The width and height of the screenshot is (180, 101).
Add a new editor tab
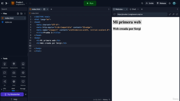[x=51, y=9]
